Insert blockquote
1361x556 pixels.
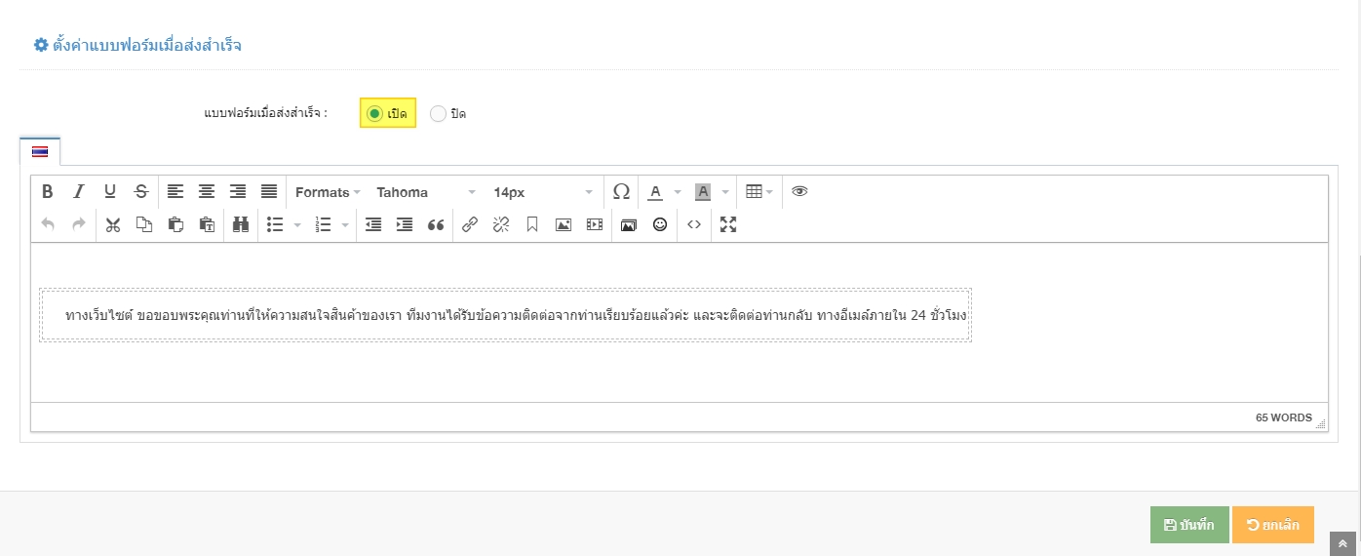click(x=436, y=224)
